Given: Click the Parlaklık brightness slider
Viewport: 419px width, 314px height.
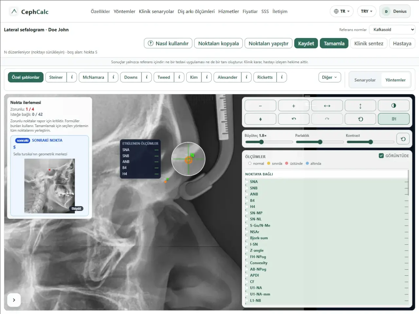Looking at the screenshot, I should [x=320, y=142].
